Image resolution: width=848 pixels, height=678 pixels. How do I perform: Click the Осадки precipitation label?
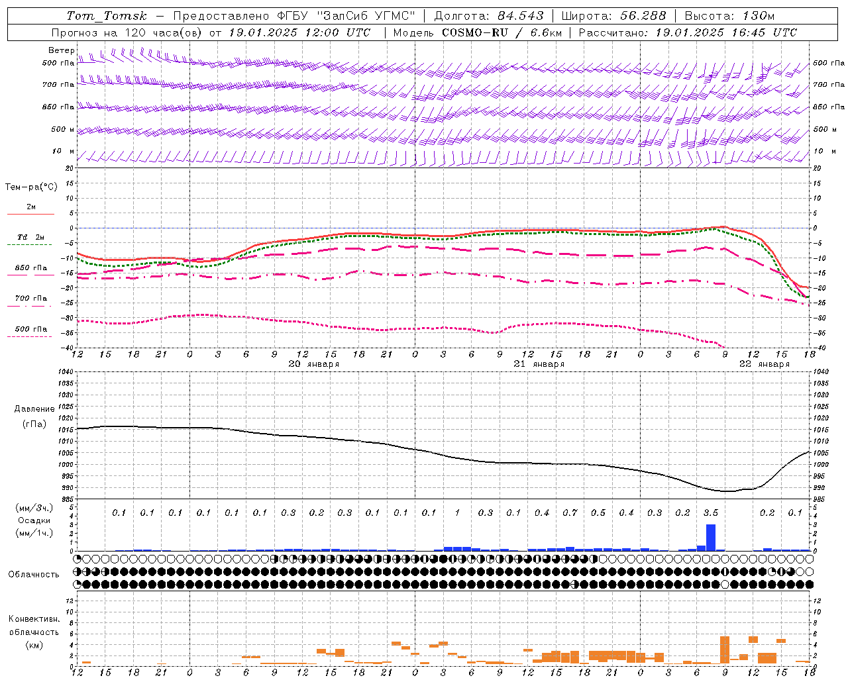(34, 520)
